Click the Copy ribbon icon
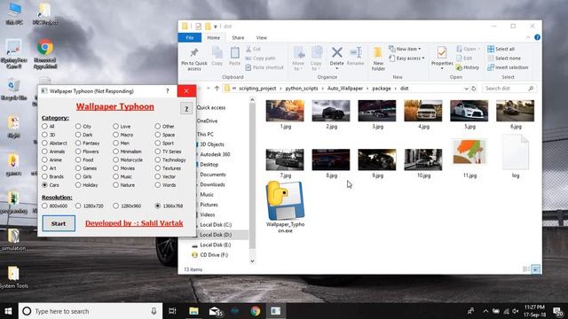The height and width of the screenshot is (319, 568). click(x=217, y=53)
